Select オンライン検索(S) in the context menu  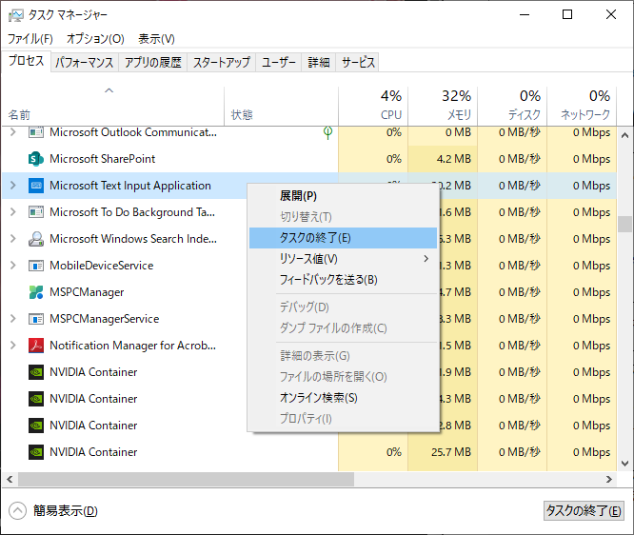[x=343, y=398]
